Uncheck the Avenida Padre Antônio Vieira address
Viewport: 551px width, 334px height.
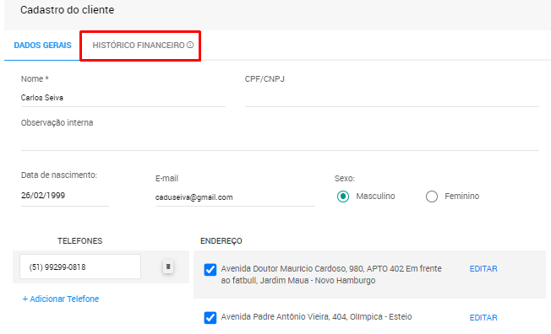210,317
